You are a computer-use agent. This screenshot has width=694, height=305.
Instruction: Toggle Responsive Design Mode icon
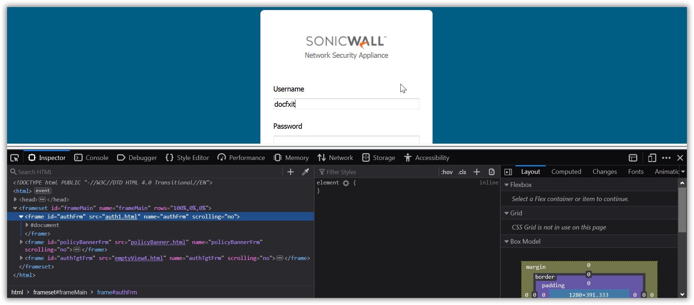coord(652,158)
